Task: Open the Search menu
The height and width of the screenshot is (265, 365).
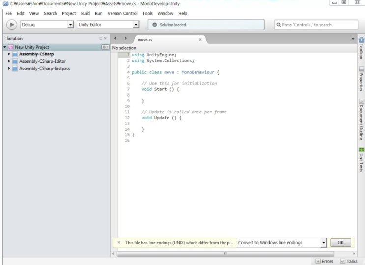Action: point(51,13)
